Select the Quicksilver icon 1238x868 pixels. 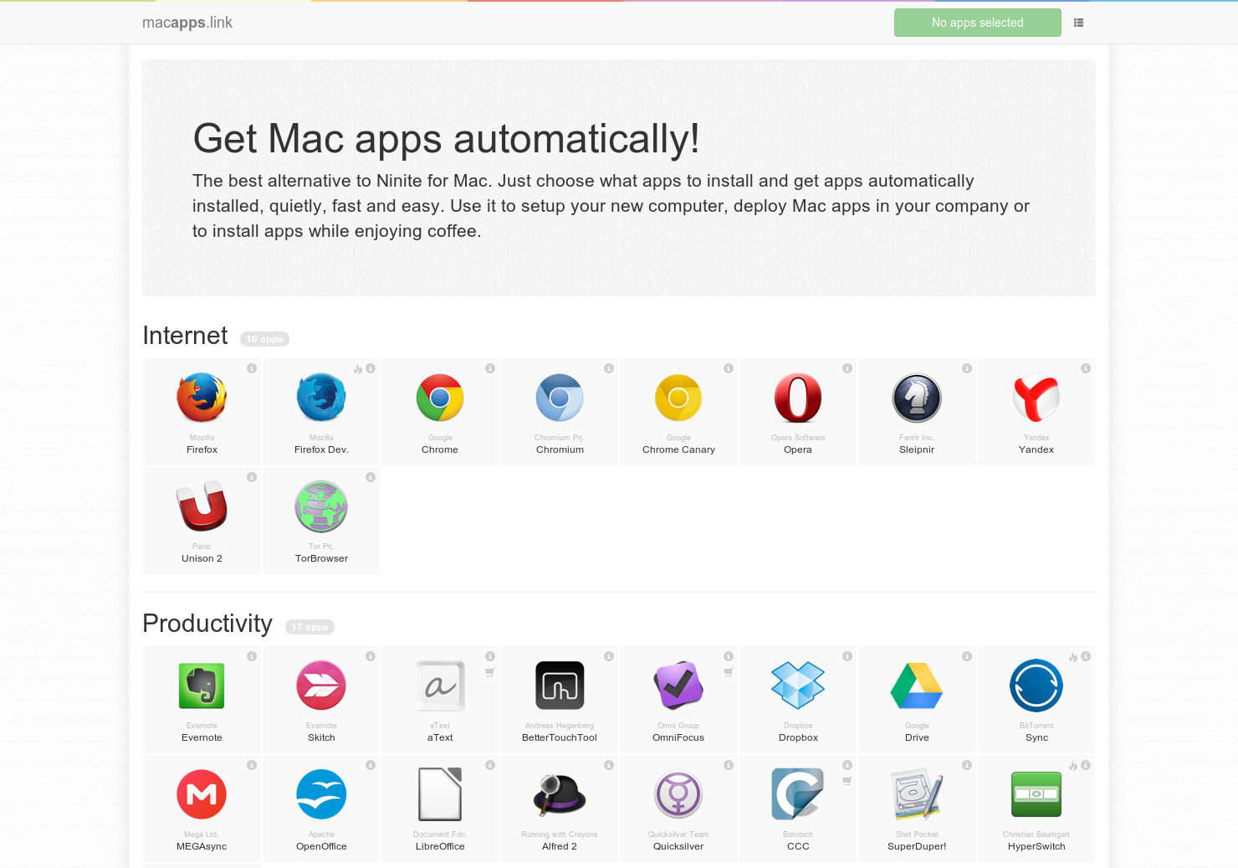pyautogui.click(x=678, y=794)
